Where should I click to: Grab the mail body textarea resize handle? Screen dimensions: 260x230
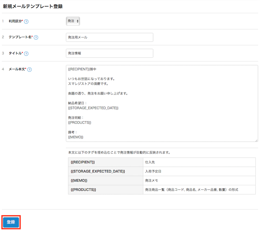[x=256, y=140]
